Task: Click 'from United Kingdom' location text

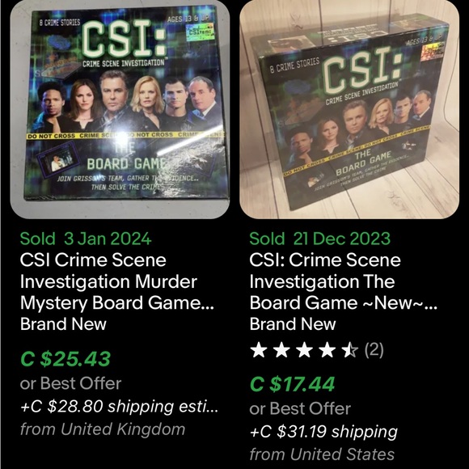Action: point(103,429)
